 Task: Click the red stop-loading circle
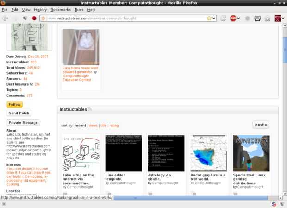(34, 19)
